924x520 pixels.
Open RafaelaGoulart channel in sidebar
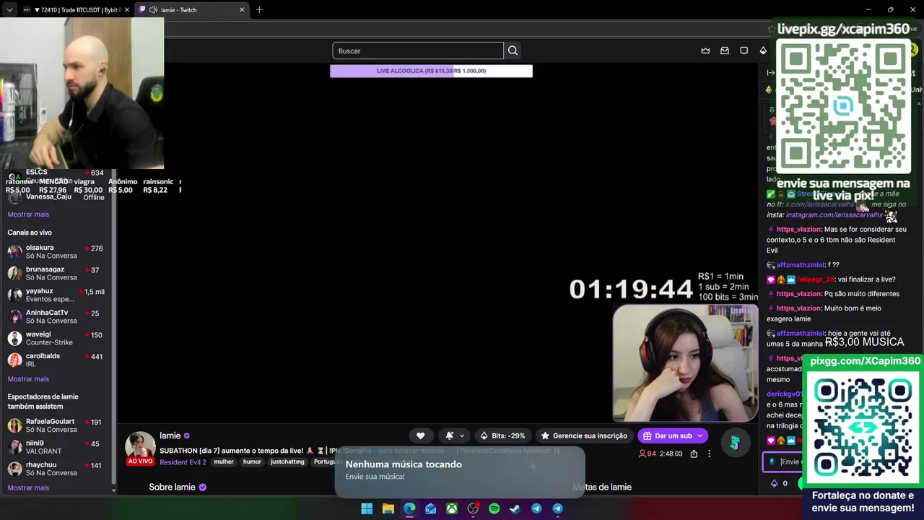pos(56,425)
